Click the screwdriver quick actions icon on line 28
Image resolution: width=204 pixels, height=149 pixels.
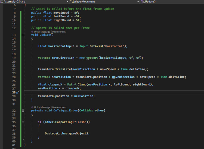click(x=18, y=92)
